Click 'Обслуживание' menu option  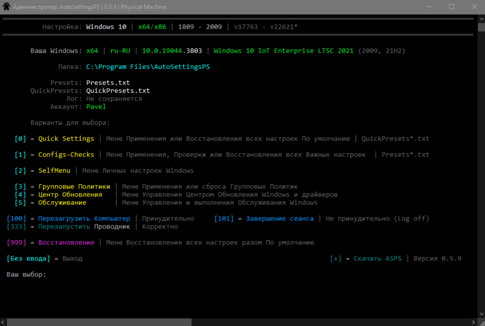pos(62,203)
